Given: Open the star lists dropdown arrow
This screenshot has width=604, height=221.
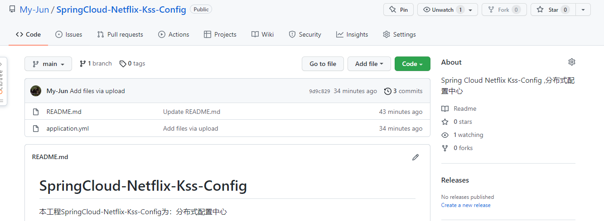Looking at the screenshot, I should 583,9.
